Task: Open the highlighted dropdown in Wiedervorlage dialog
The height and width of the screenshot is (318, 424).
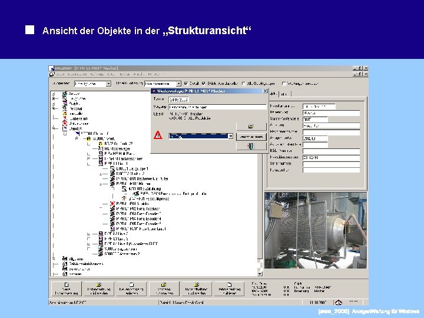Action: pyautogui.click(x=230, y=136)
